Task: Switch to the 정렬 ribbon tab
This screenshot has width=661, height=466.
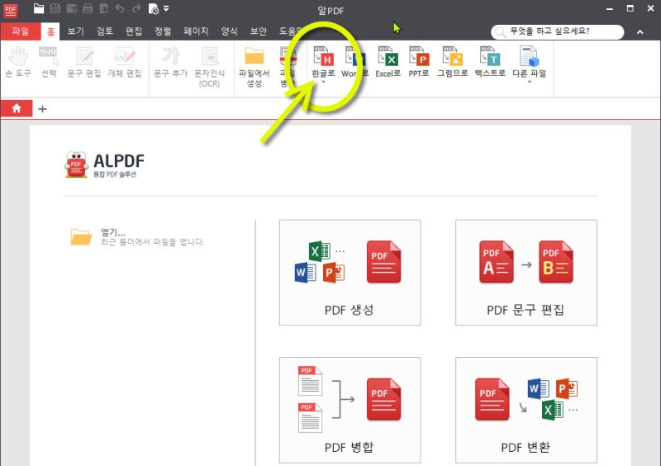Action: pos(163,31)
